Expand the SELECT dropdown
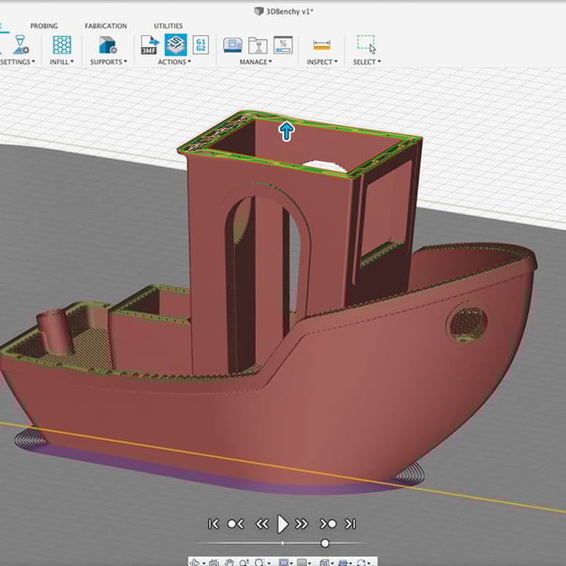The image size is (566, 566). tap(366, 62)
